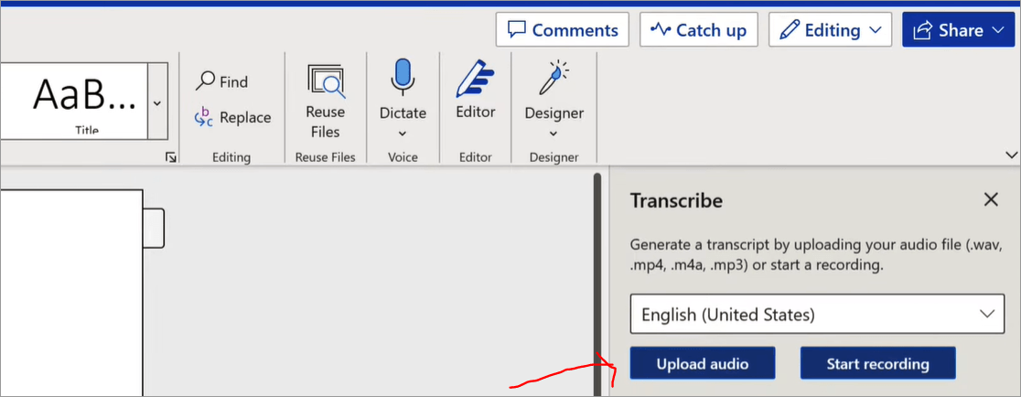
Task: Open the English (United States) language dropdown
Action: coord(817,315)
